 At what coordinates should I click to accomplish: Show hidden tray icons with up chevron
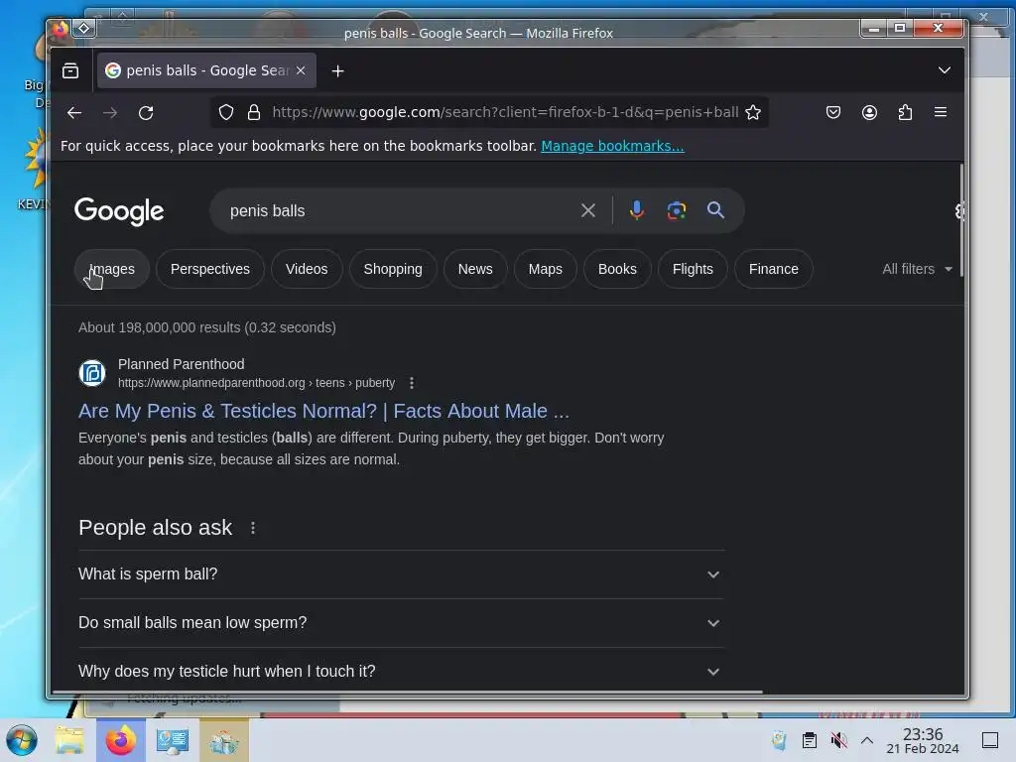867,740
